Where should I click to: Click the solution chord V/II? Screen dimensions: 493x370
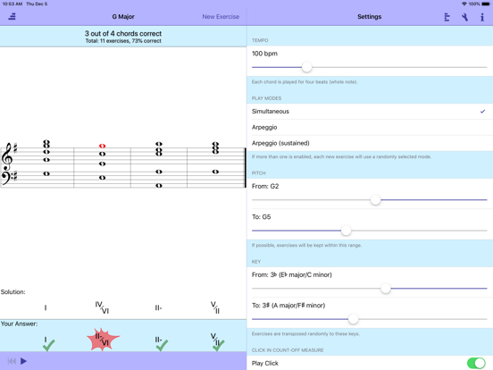215,307
